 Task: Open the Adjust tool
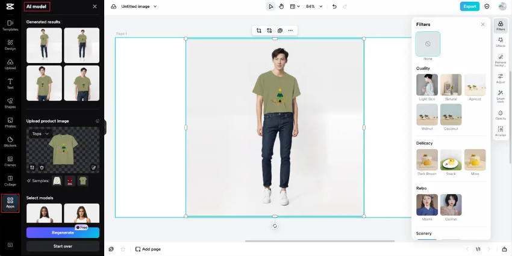click(501, 79)
